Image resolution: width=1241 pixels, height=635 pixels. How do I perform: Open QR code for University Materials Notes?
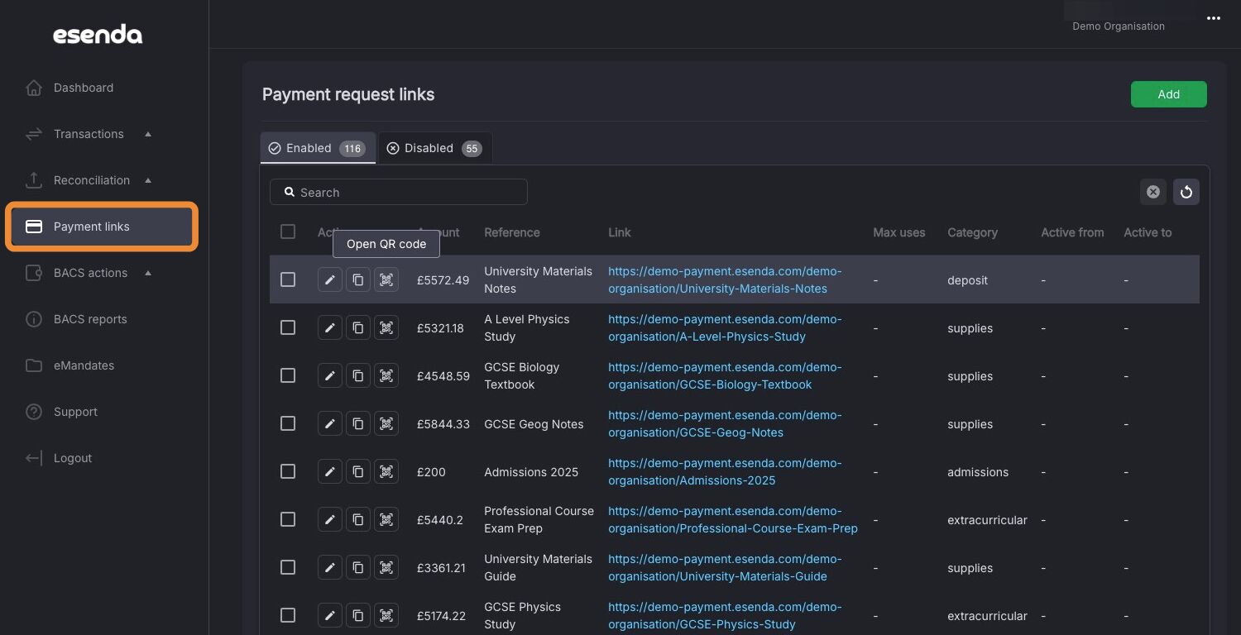coord(386,280)
